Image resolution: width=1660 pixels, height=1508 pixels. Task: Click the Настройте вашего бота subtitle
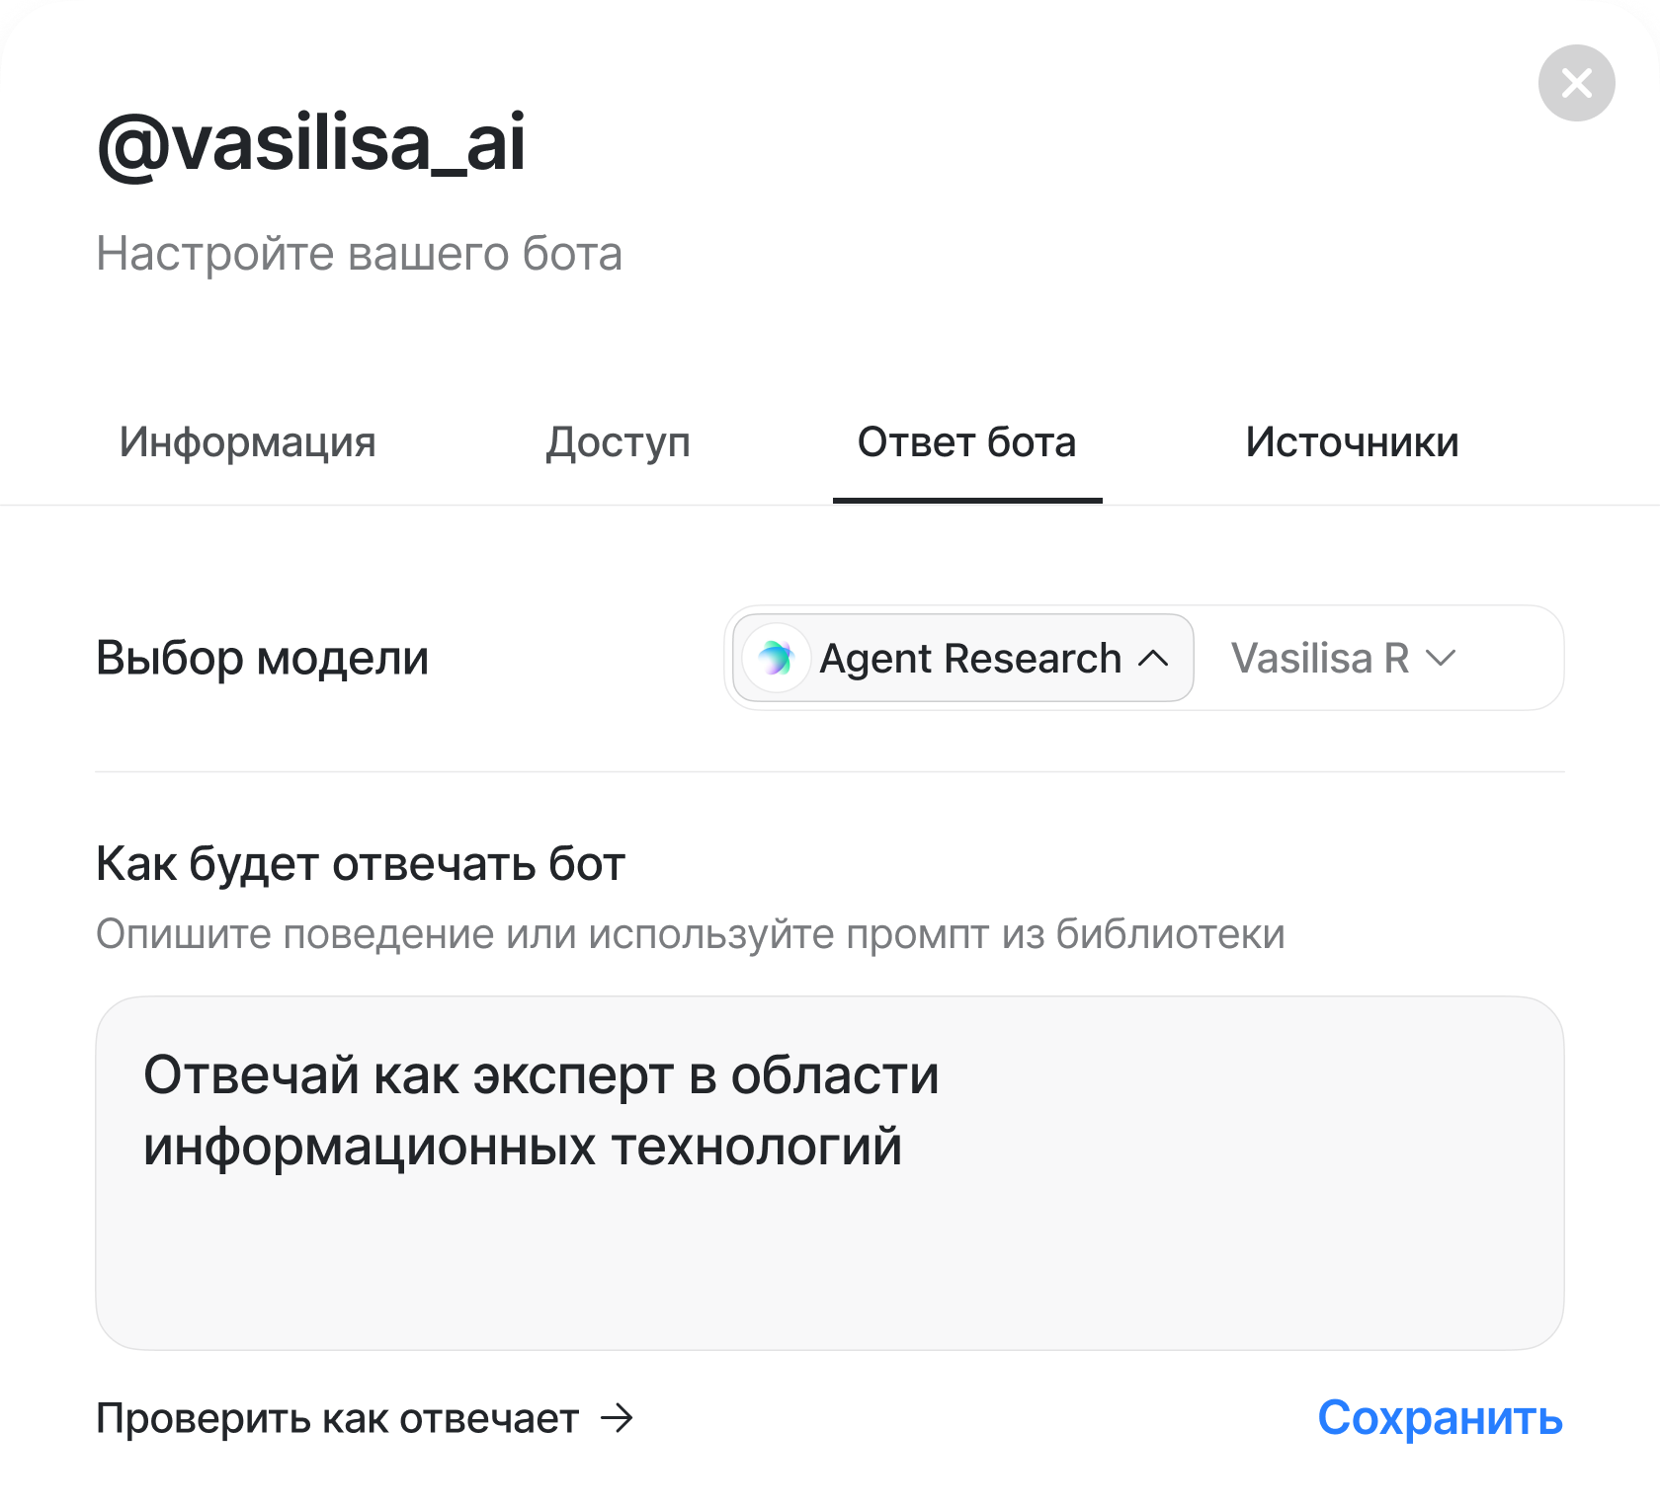point(359,254)
